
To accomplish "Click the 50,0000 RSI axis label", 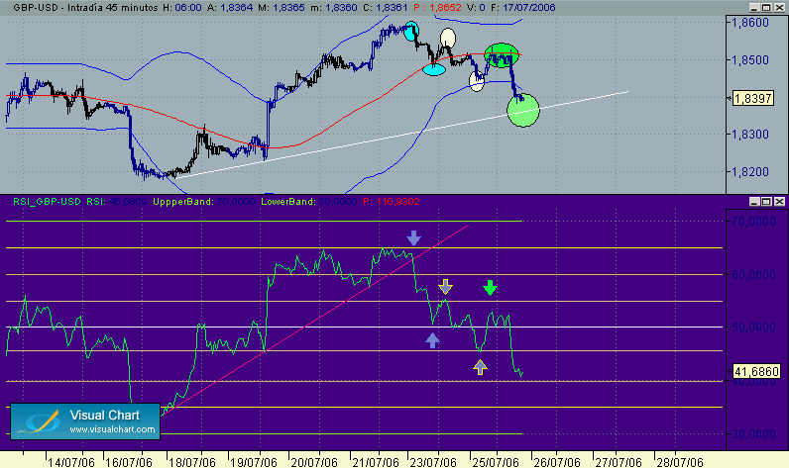I will [753, 328].
